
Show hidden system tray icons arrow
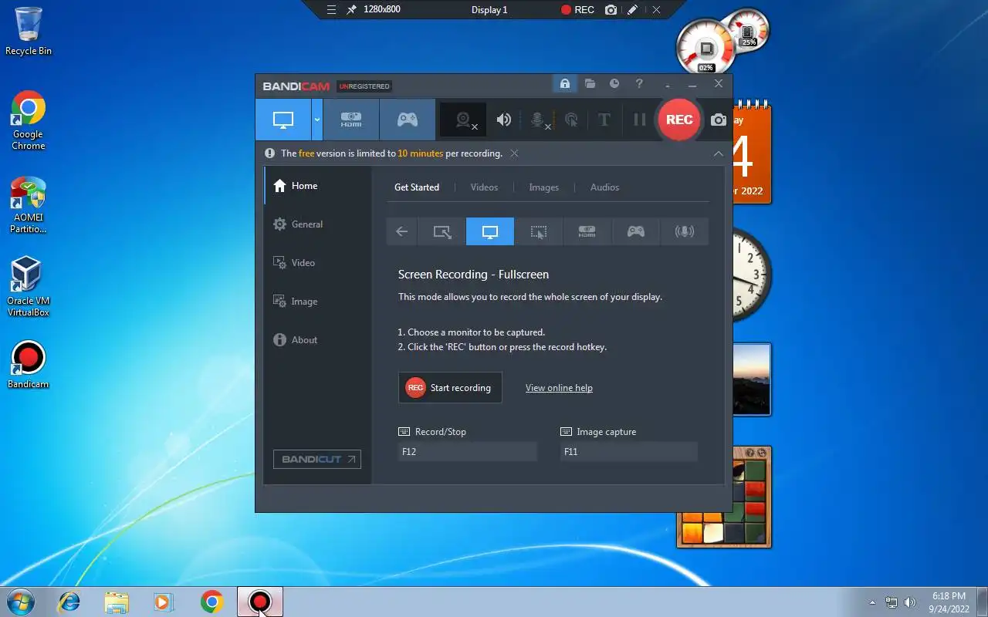[x=873, y=602]
